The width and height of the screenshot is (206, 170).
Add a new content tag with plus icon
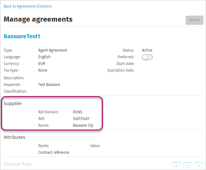pos(176,166)
